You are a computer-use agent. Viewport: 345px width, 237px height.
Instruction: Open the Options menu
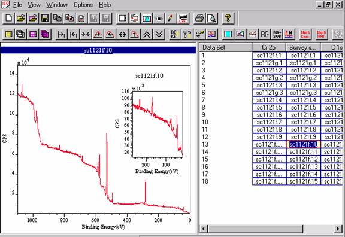(x=83, y=5)
